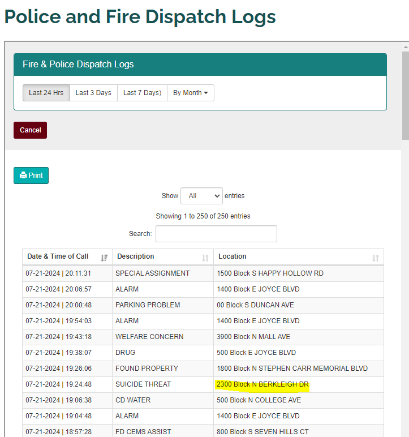The image size is (409, 437).
Task: Click the 07-21-2024 | 20:00:48 cell
Action: pyautogui.click(x=67, y=305)
